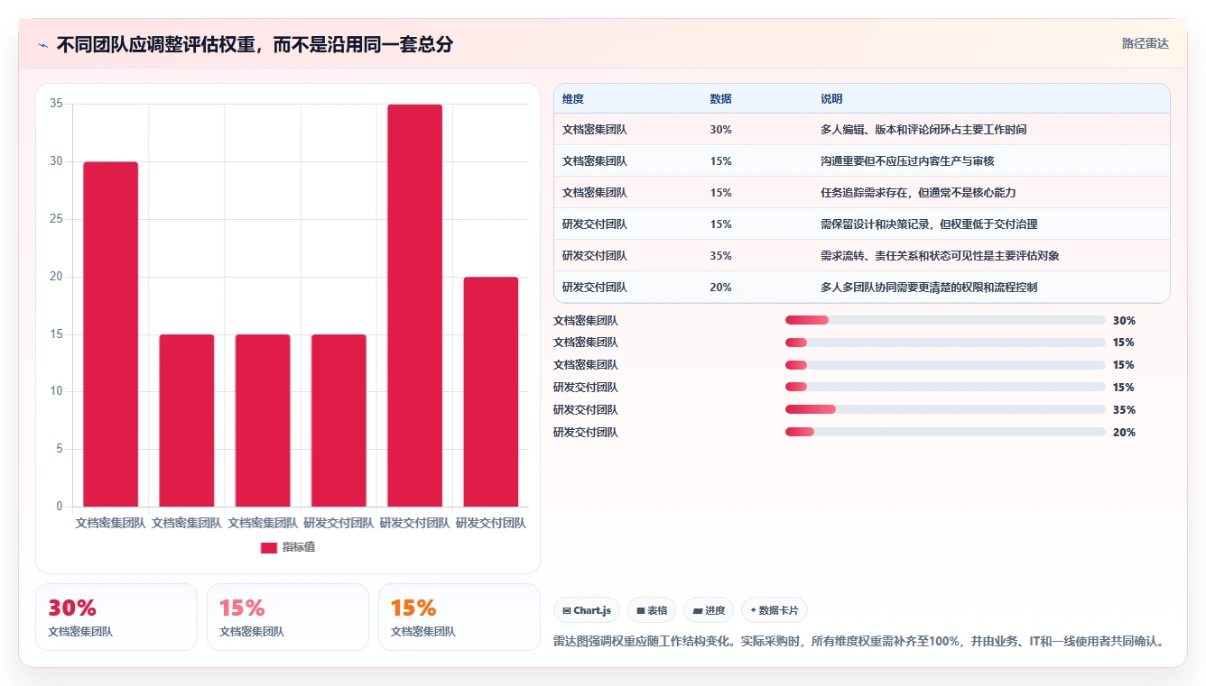Click the footer note starting 雷达图强调权重
The image size is (1206, 686).
pos(860,642)
